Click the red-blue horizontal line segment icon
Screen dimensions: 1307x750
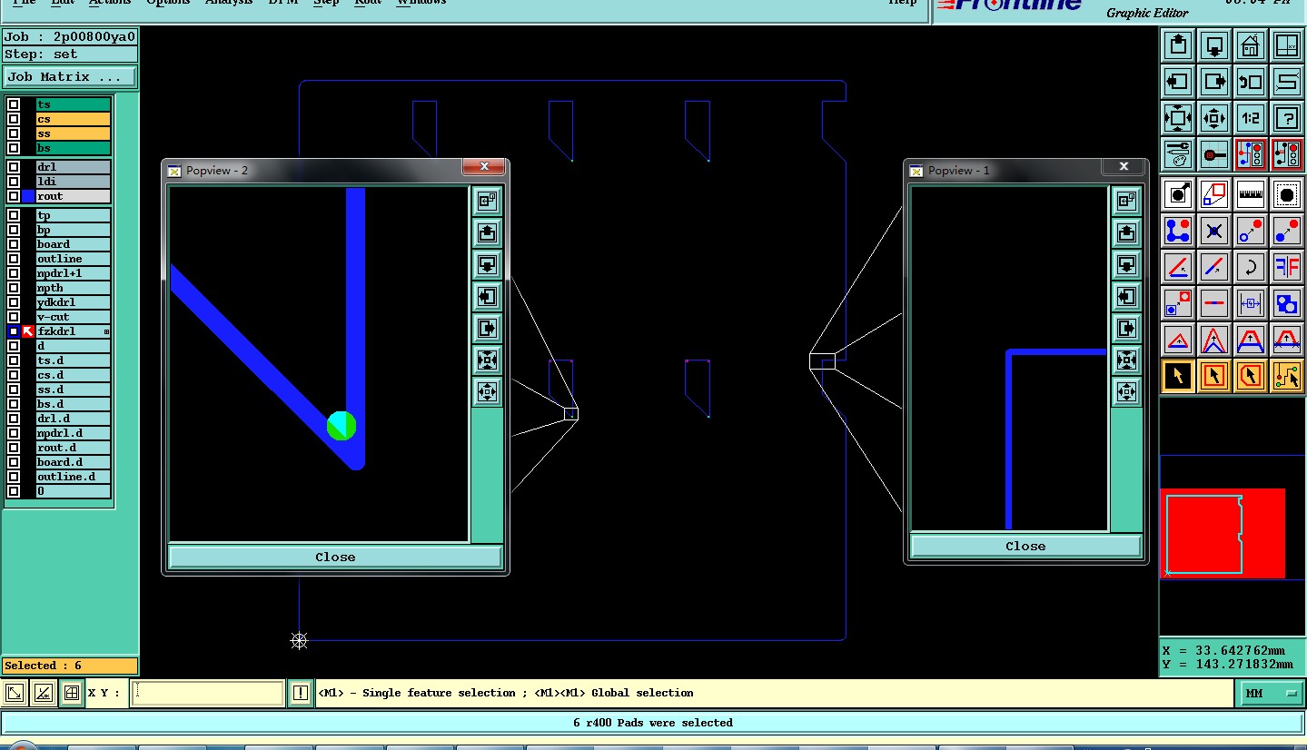[x=1214, y=302]
